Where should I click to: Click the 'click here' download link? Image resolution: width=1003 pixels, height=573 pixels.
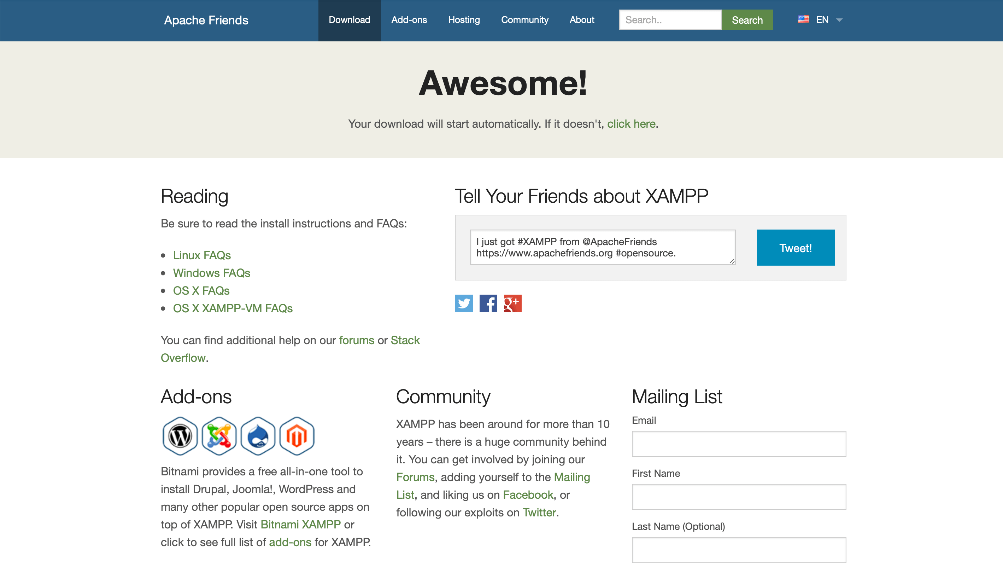pos(631,124)
